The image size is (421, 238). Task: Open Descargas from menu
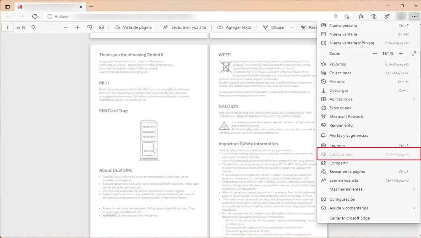tap(369, 91)
